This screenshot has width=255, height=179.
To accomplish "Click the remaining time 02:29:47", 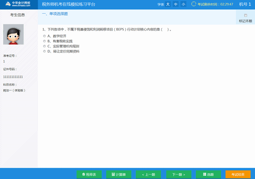I will [x=227, y=4].
